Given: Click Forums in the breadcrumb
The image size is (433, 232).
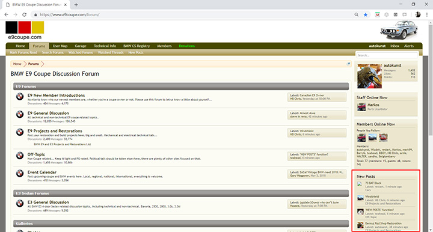Looking at the screenshot, I should coord(34,64).
